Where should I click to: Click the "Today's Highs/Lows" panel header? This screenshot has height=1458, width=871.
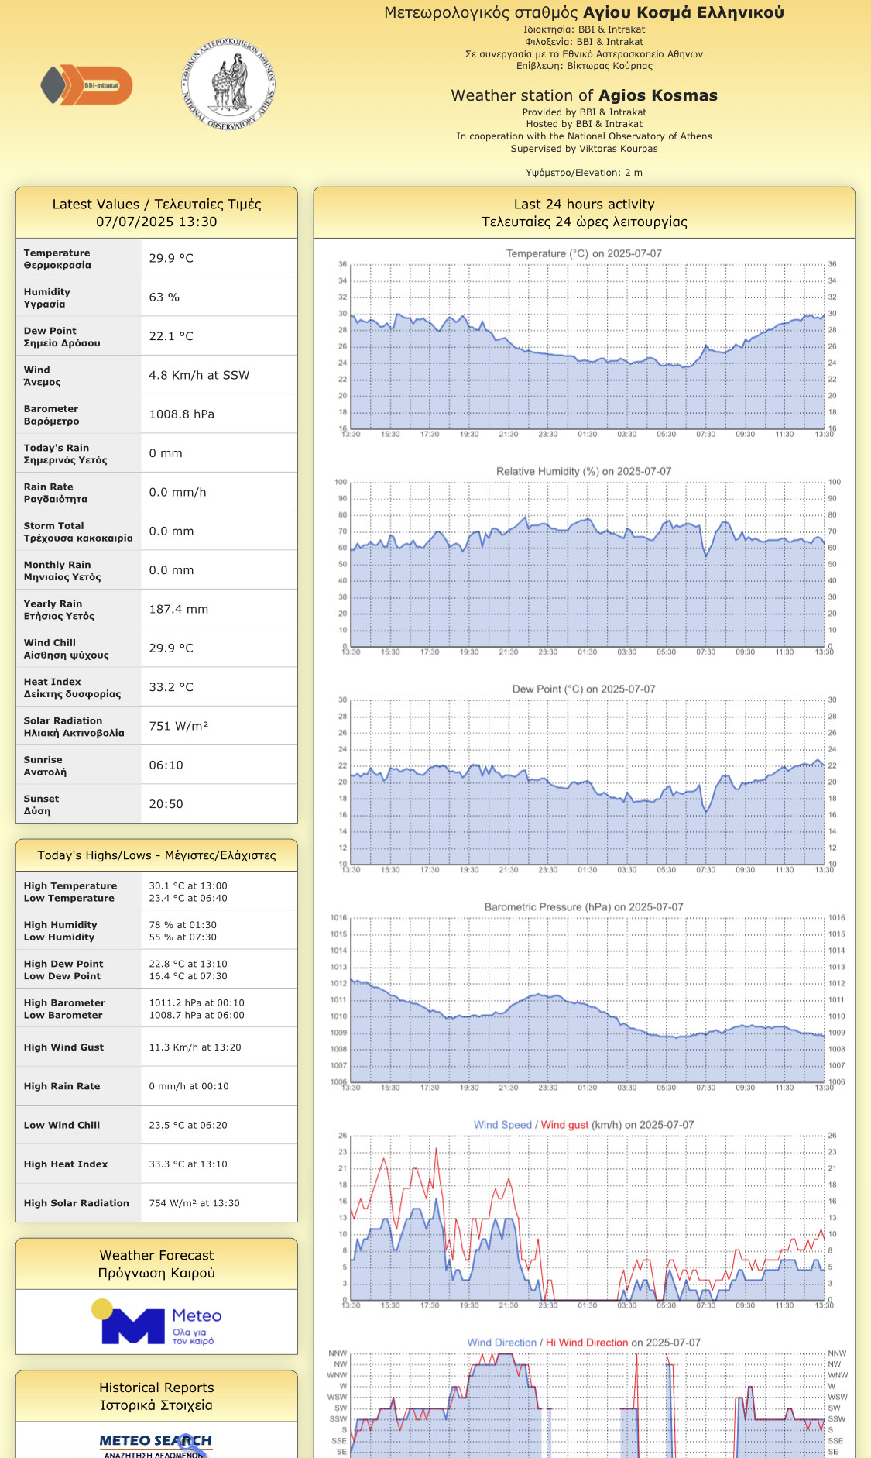(156, 855)
